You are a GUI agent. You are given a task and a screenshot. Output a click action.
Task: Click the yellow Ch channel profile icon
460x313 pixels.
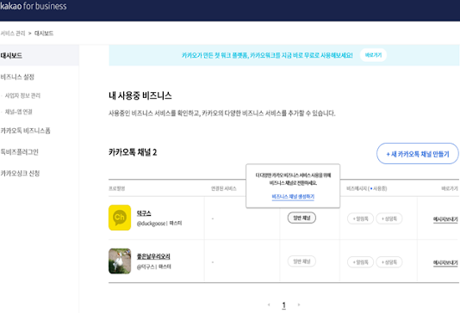pos(120,218)
